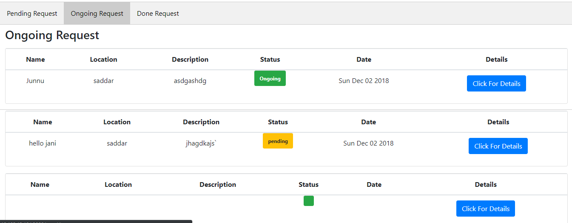572x223 pixels.
Task: Click the green Ongoing status badge
Action: point(270,78)
